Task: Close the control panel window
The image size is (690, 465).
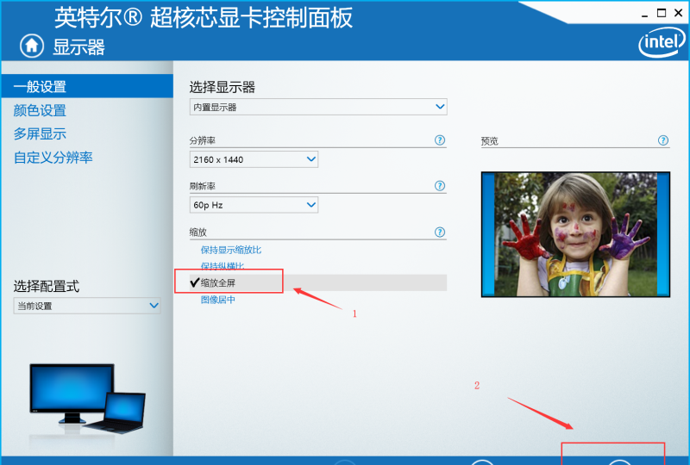Action: point(678,13)
